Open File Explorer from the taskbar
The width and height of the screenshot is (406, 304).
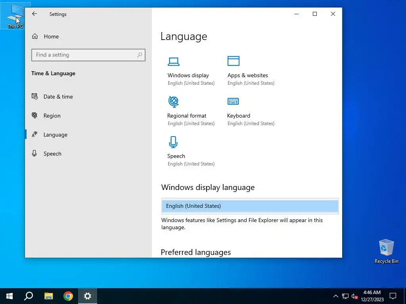(48, 296)
